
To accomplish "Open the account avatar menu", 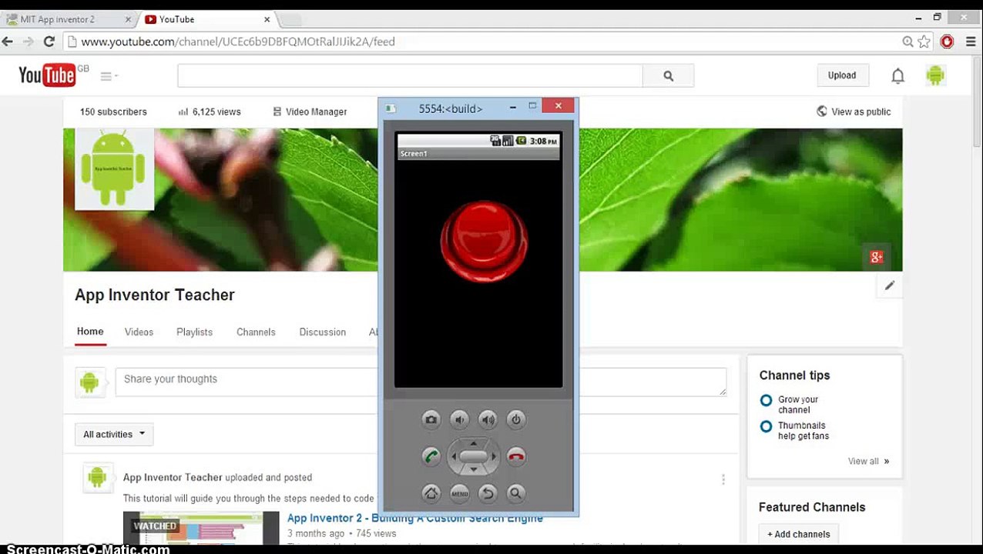I will coord(935,75).
